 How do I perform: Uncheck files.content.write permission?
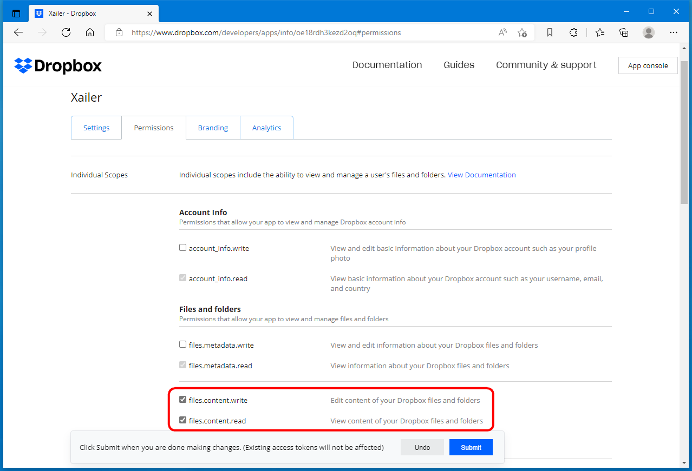(x=183, y=400)
